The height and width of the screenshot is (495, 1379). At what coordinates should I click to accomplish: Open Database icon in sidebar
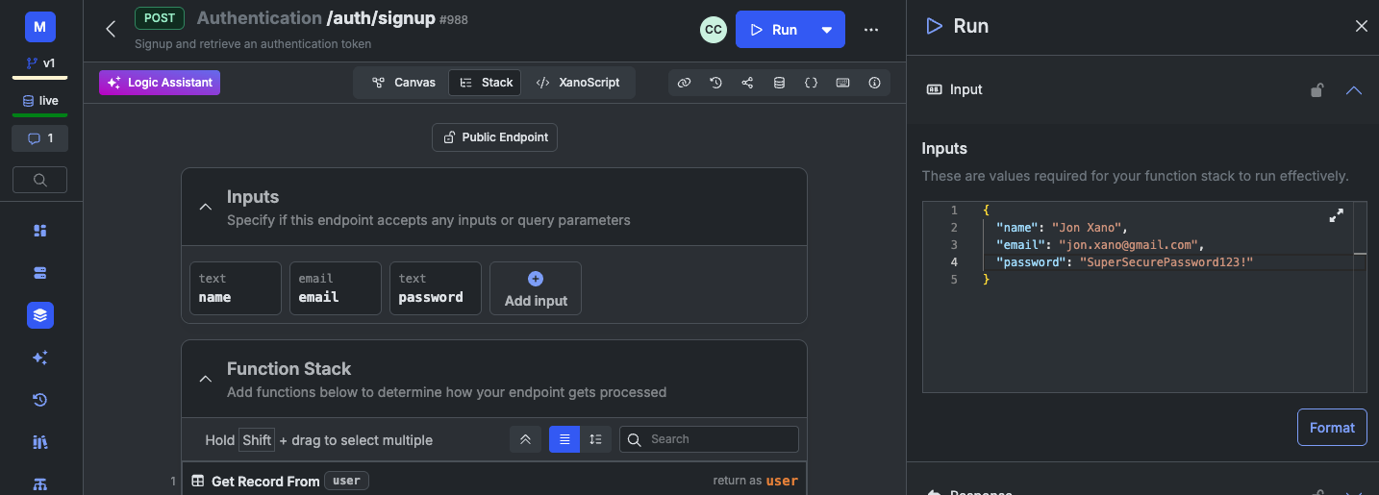[x=39, y=273]
